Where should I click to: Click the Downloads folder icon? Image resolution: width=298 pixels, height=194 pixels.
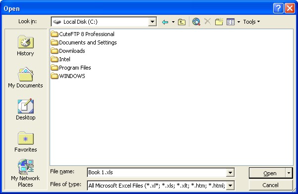pos(55,51)
